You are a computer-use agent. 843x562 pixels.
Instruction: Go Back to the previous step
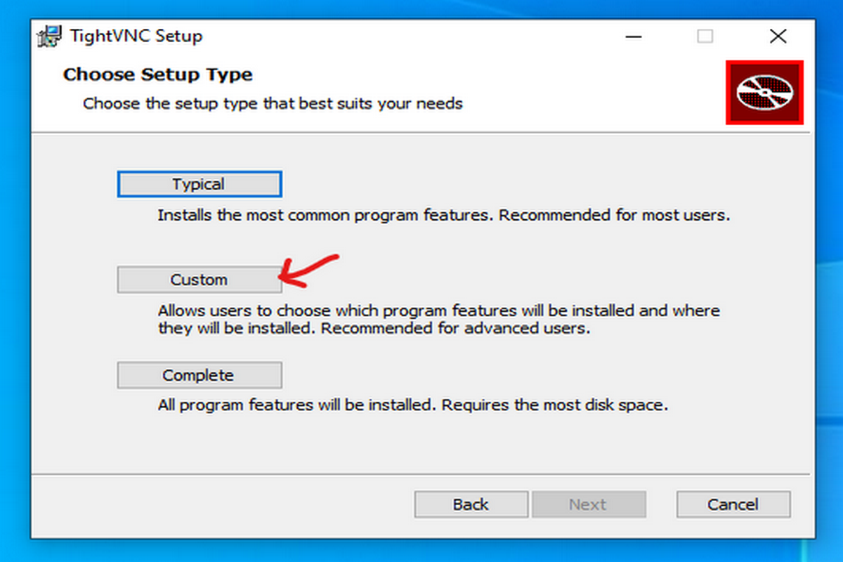(471, 504)
